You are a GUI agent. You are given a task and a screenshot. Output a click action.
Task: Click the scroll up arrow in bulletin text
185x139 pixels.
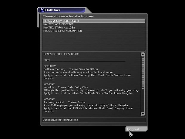click(x=143, y=54)
